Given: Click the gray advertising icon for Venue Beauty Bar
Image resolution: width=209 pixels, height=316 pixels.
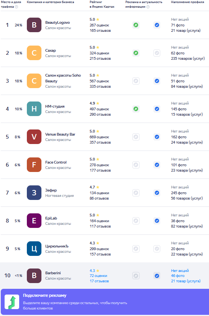Looking at the screenshot, I should coord(136,137).
